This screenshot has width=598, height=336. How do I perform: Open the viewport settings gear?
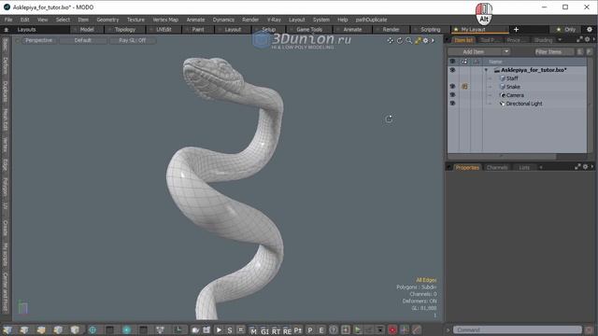426,40
